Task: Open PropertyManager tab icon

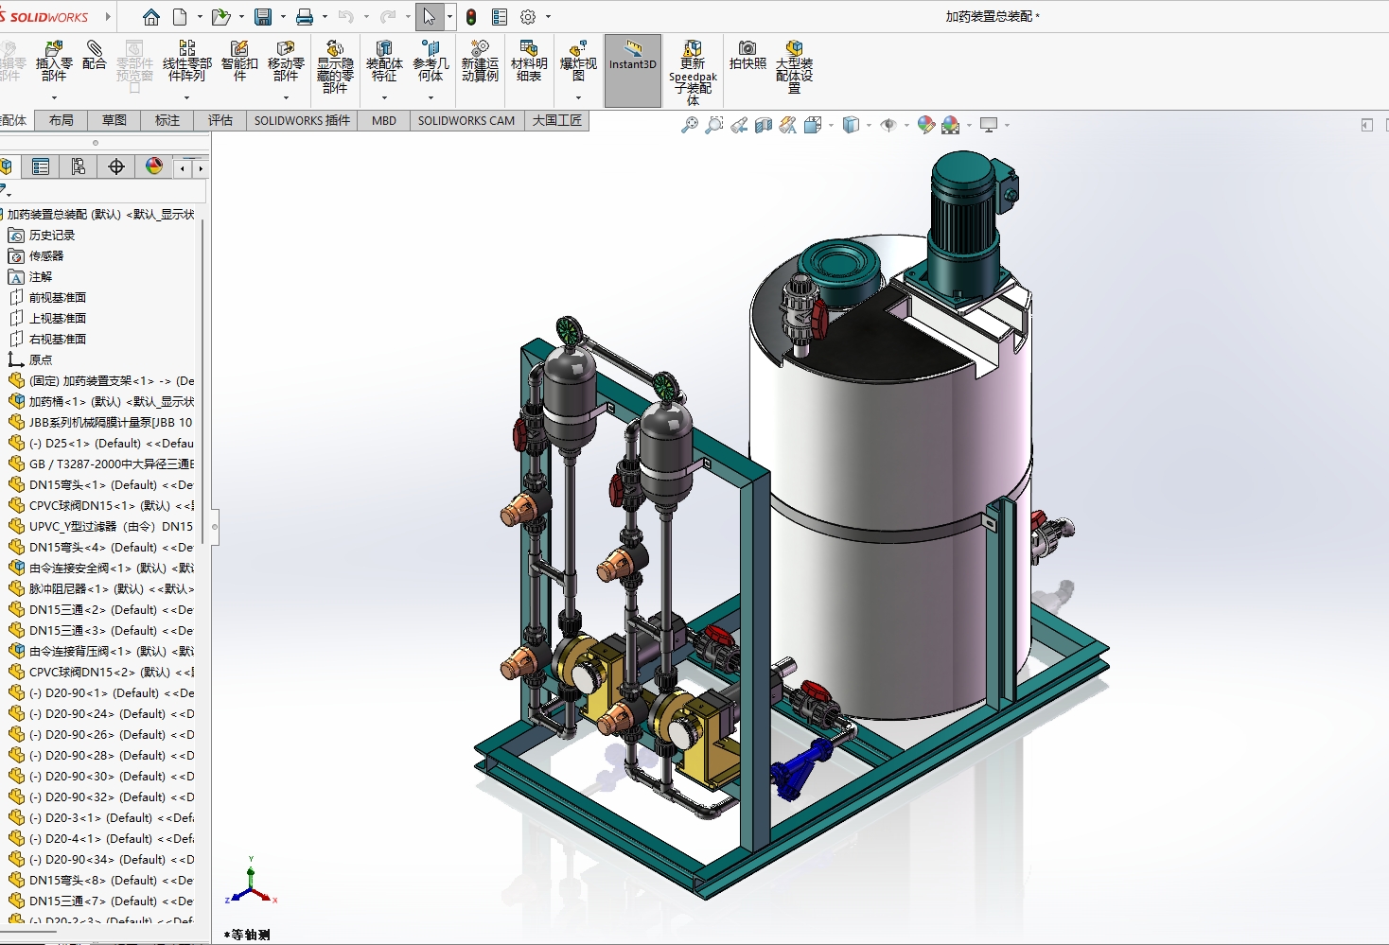Action: (41, 167)
